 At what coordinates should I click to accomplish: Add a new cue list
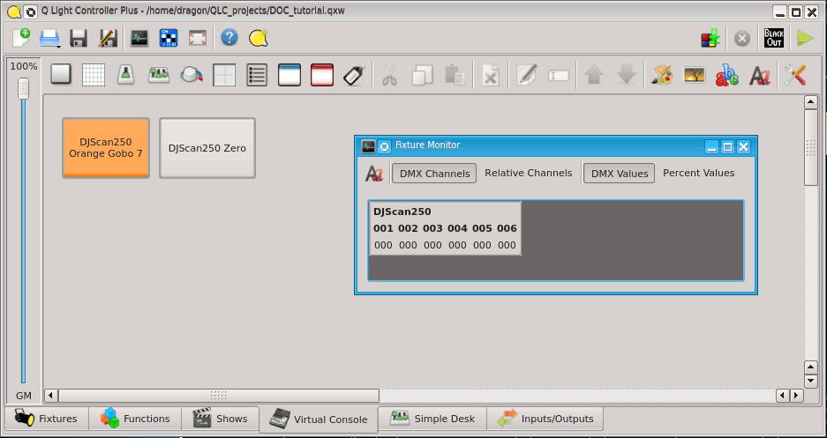[x=257, y=75]
